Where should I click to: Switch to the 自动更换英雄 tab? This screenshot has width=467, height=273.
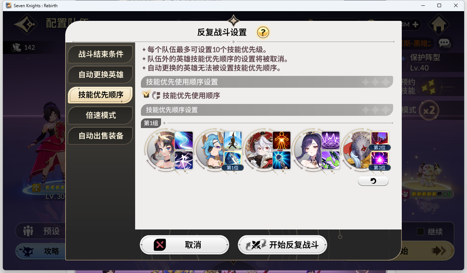[101, 75]
